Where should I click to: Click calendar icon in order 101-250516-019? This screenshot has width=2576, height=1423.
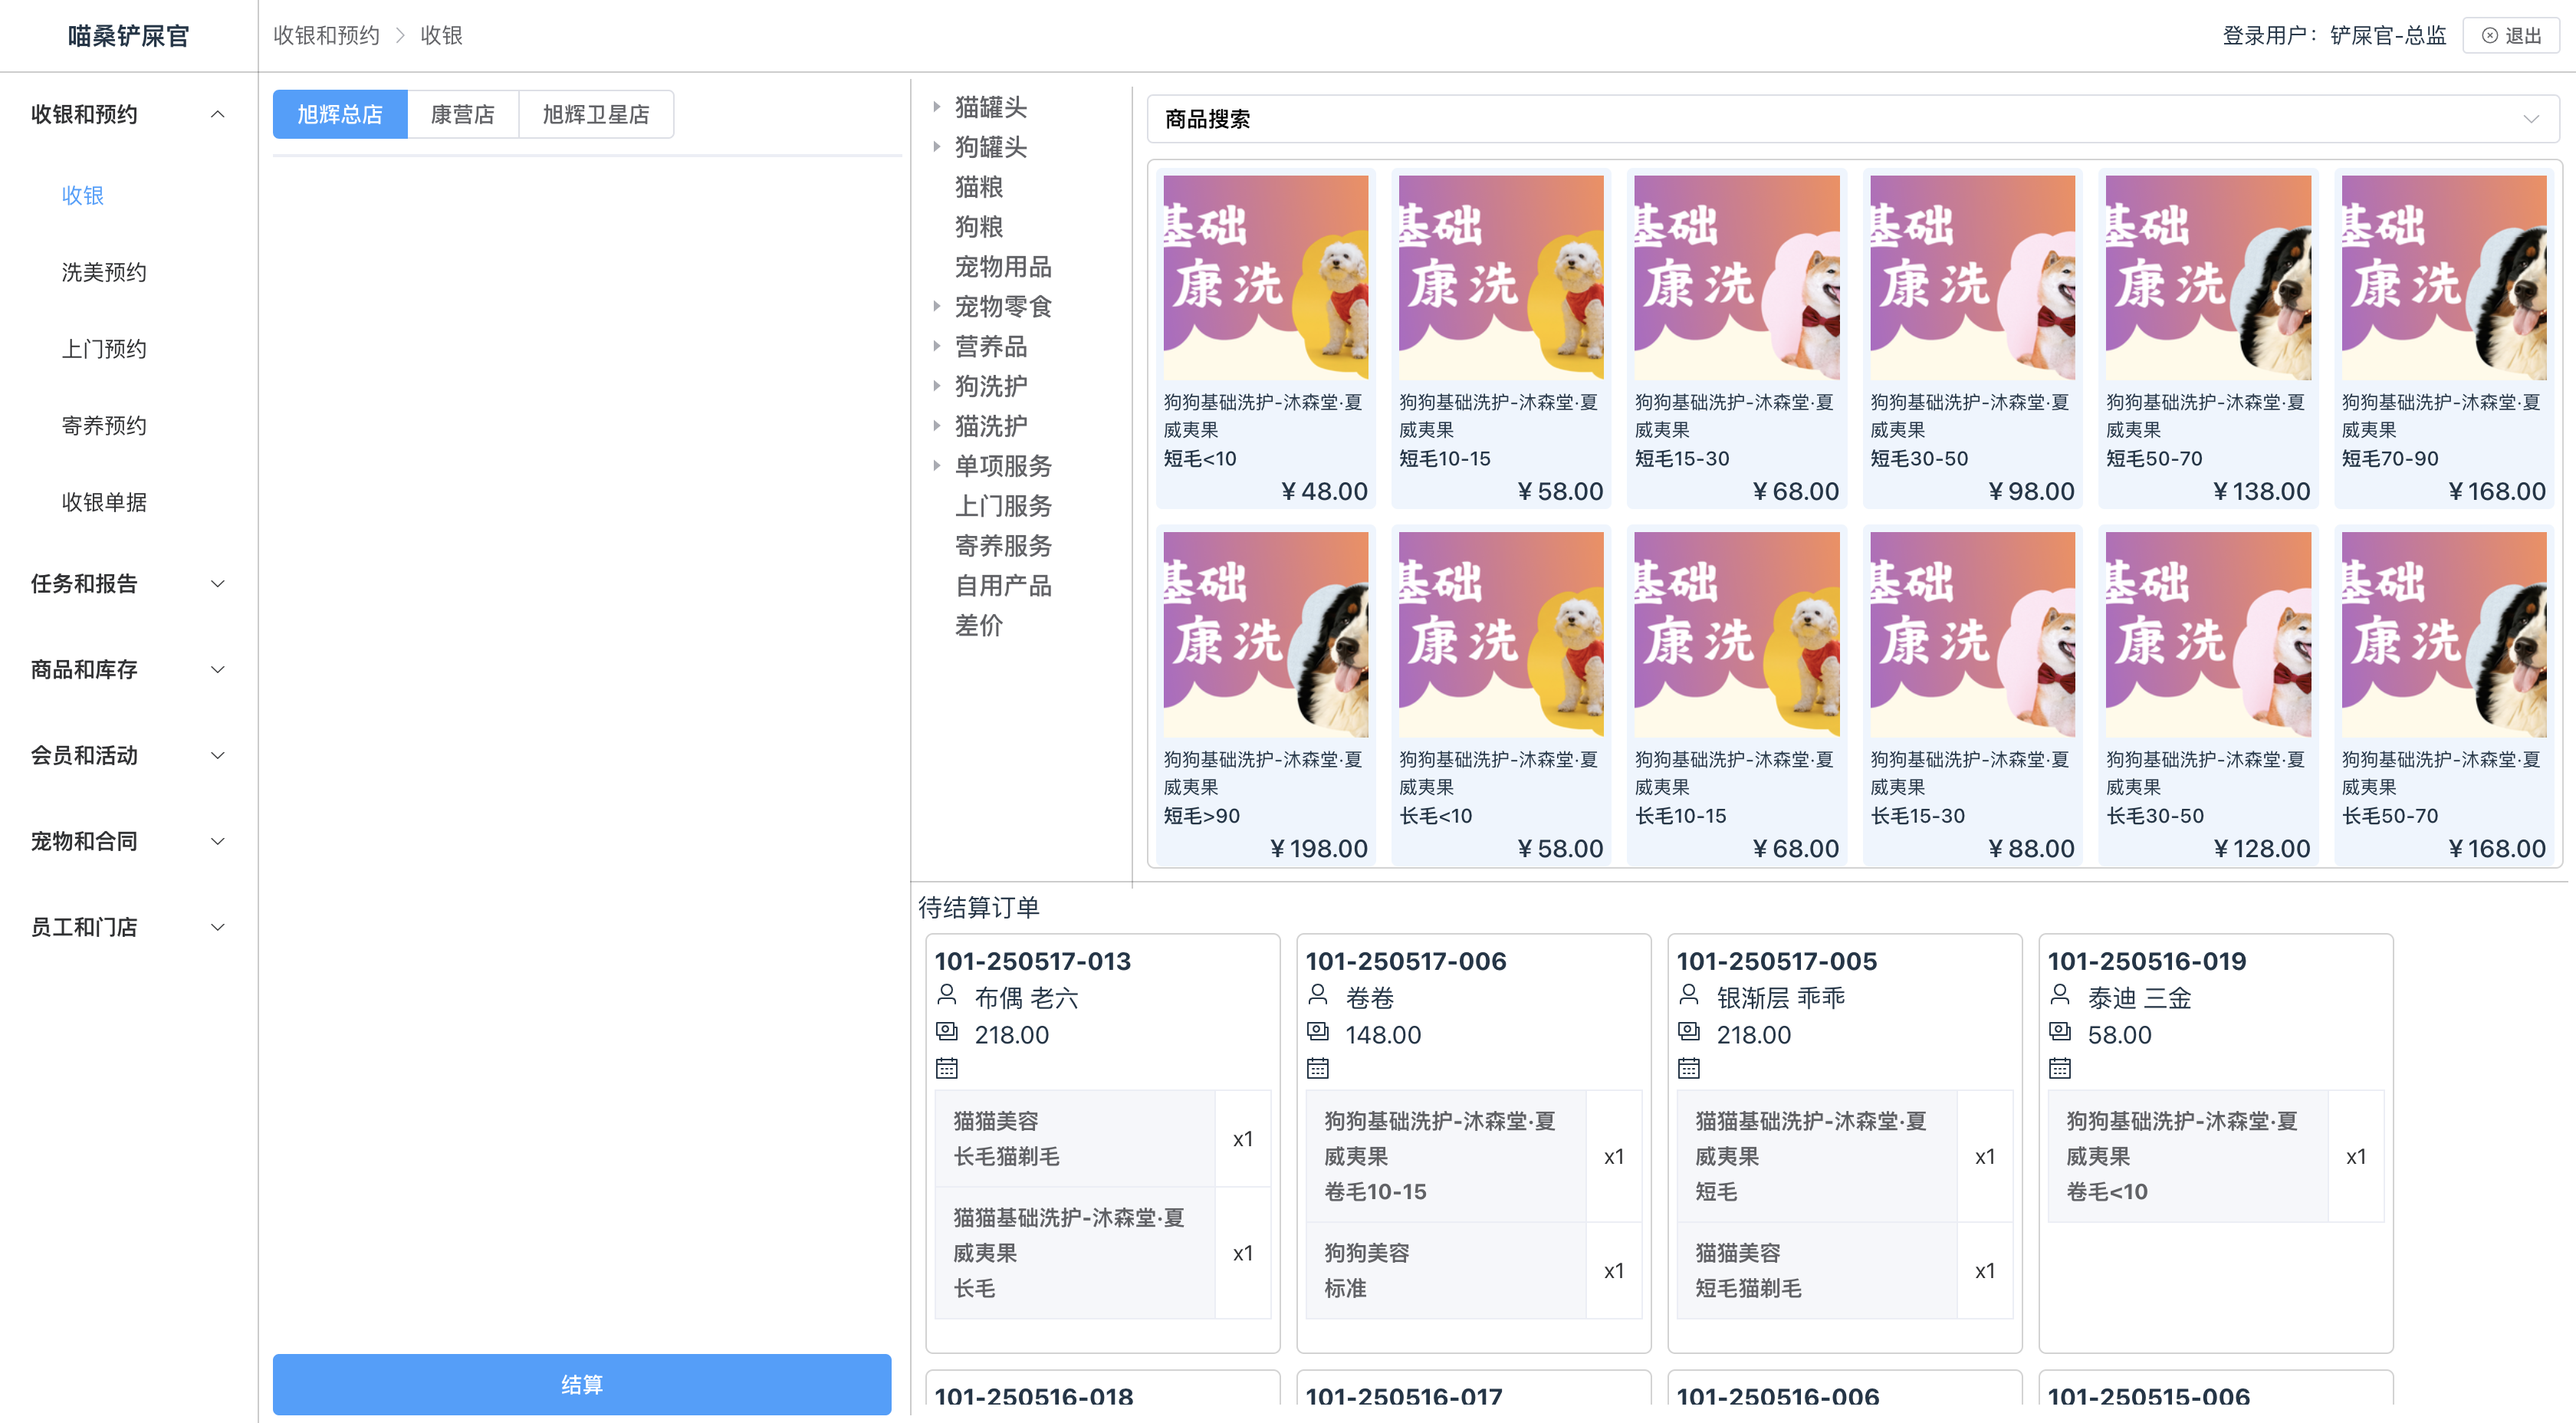(2059, 1068)
